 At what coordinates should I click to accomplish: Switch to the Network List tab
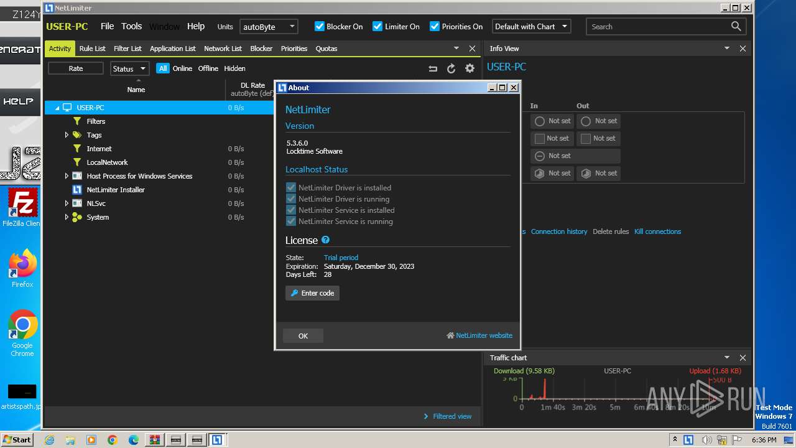pos(223,49)
